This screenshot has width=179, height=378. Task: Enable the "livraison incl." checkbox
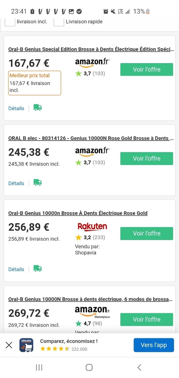(x=10, y=22)
